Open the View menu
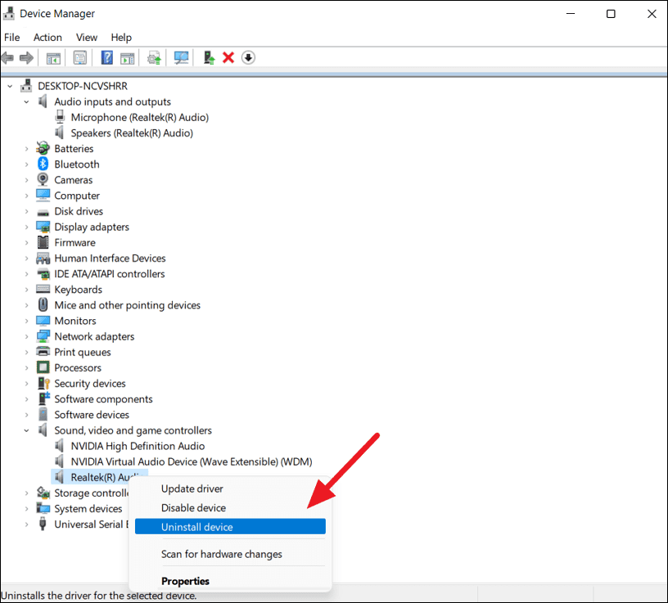 tap(86, 37)
